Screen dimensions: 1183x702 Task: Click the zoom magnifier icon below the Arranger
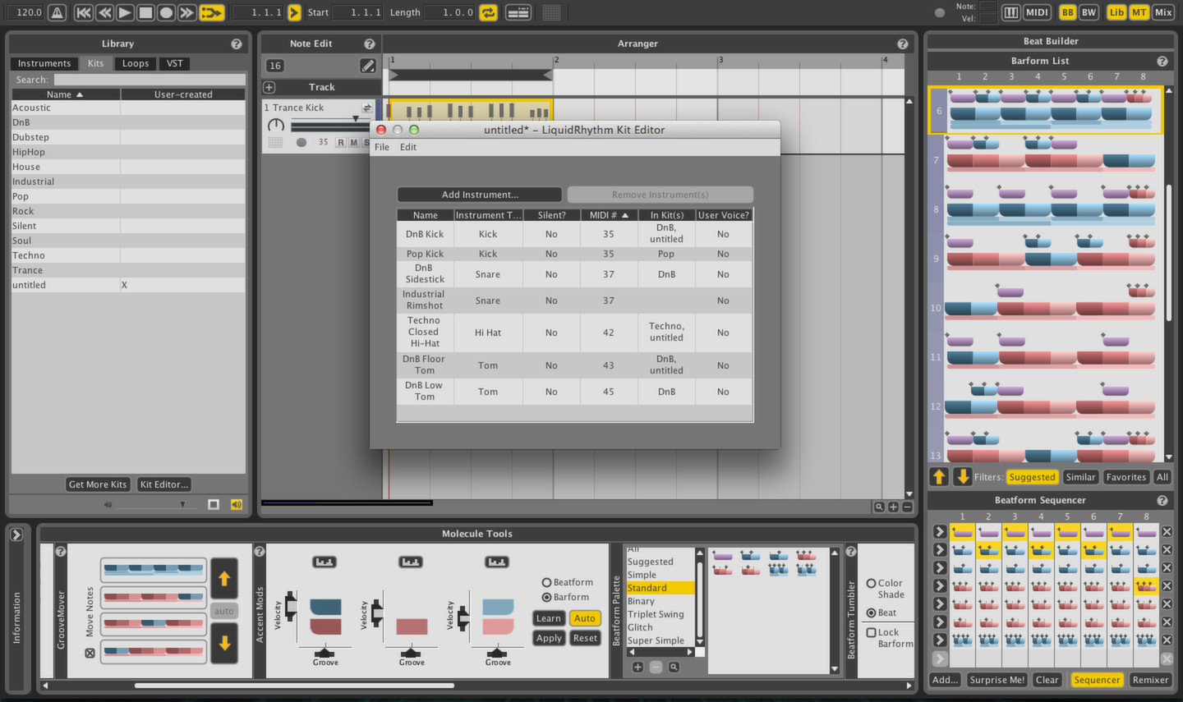point(878,507)
